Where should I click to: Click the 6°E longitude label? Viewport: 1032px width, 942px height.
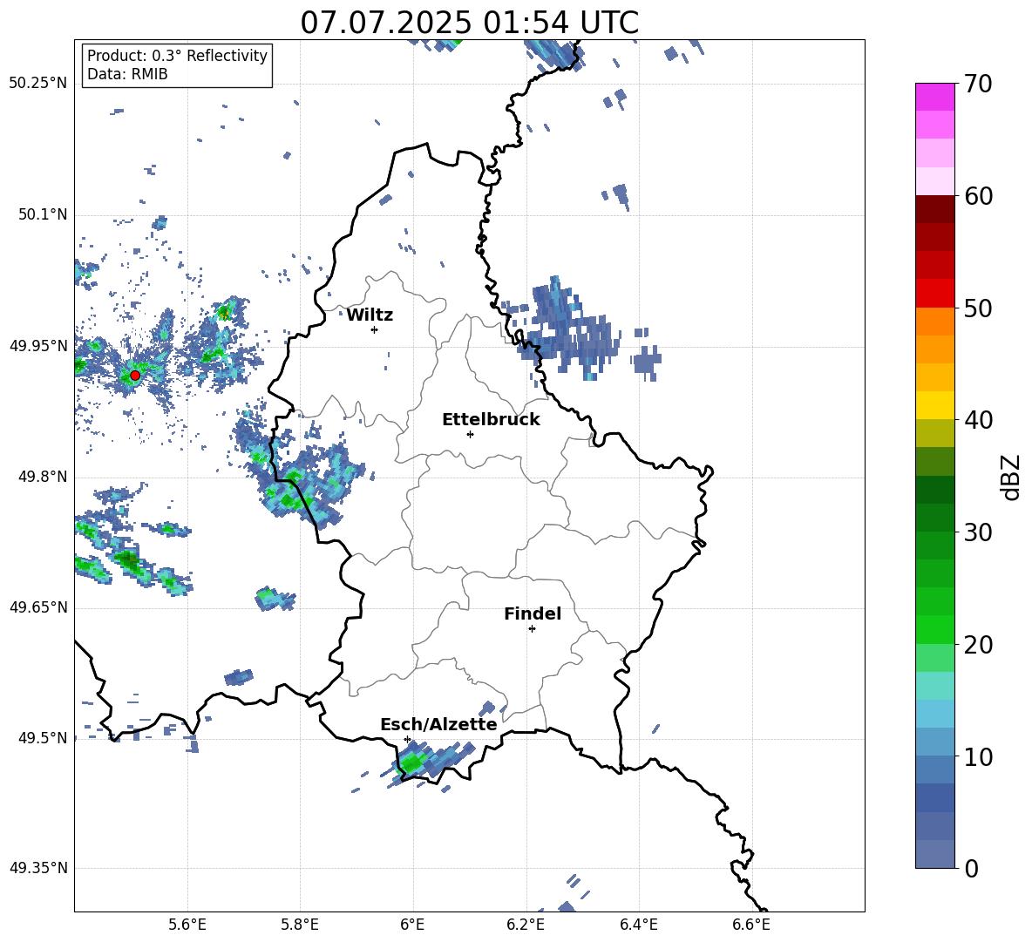(412, 925)
